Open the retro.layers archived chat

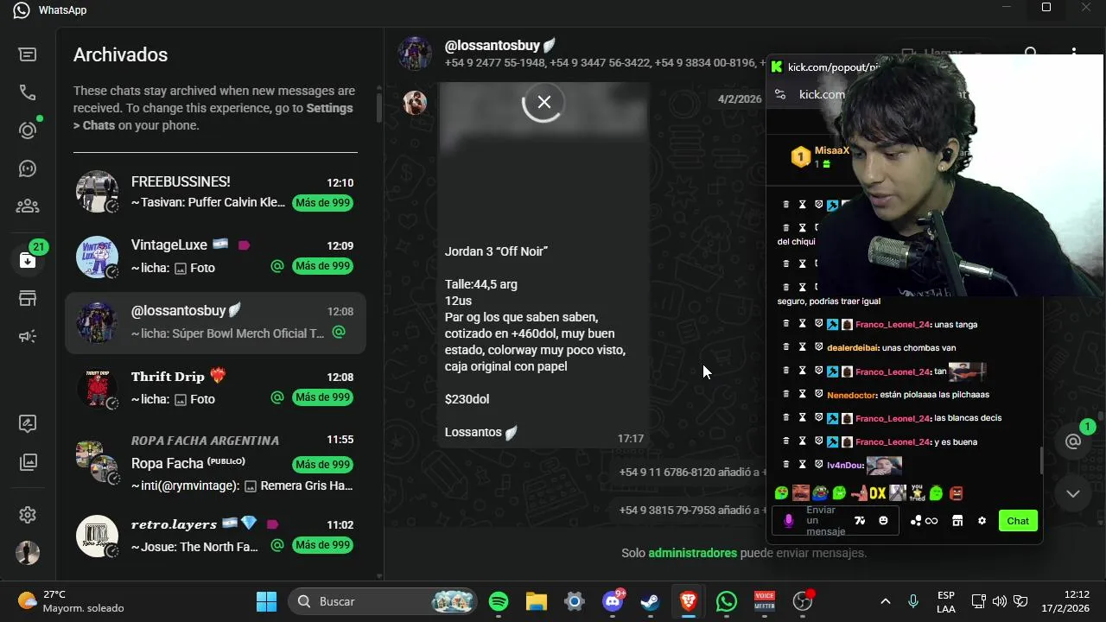pos(215,536)
